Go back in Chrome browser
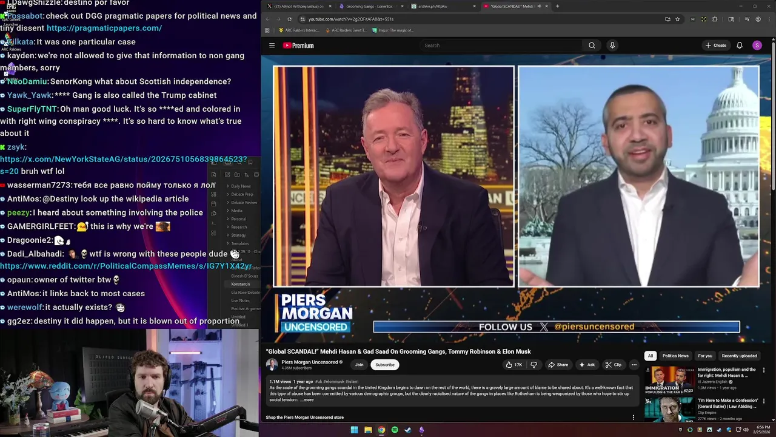Image resolution: width=776 pixels, height=437 pixels. pos(267,19)
